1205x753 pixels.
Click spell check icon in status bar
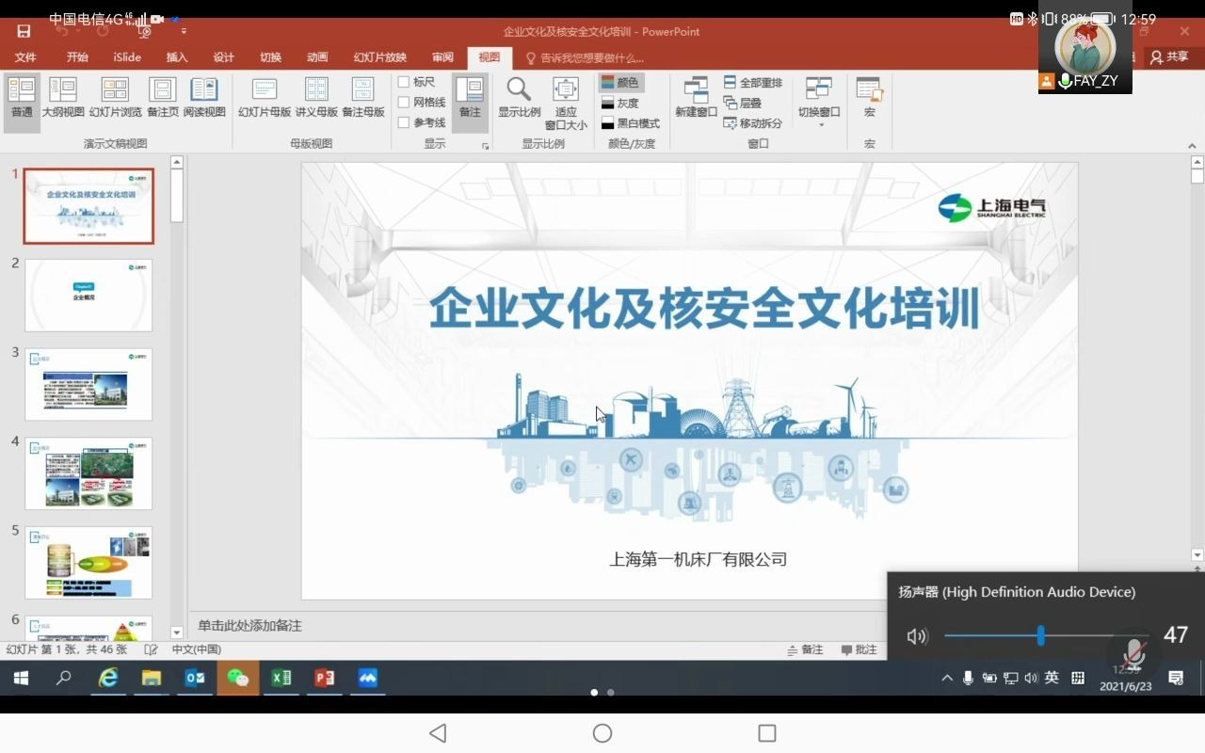pyautogui.click(x=151, y=649)
